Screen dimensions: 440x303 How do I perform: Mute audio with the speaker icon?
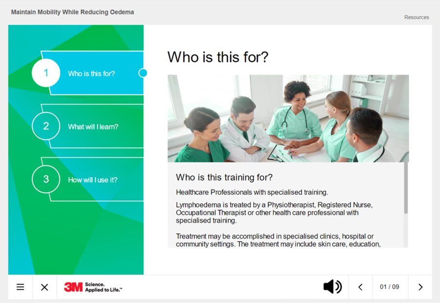[332, 287]
